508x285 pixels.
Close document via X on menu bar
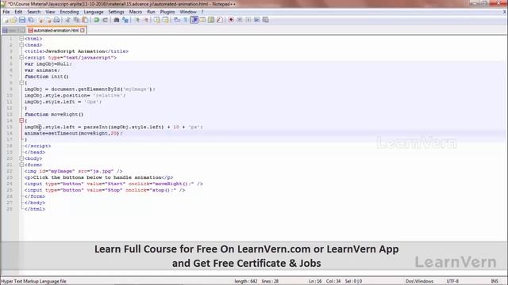point(505,12)
